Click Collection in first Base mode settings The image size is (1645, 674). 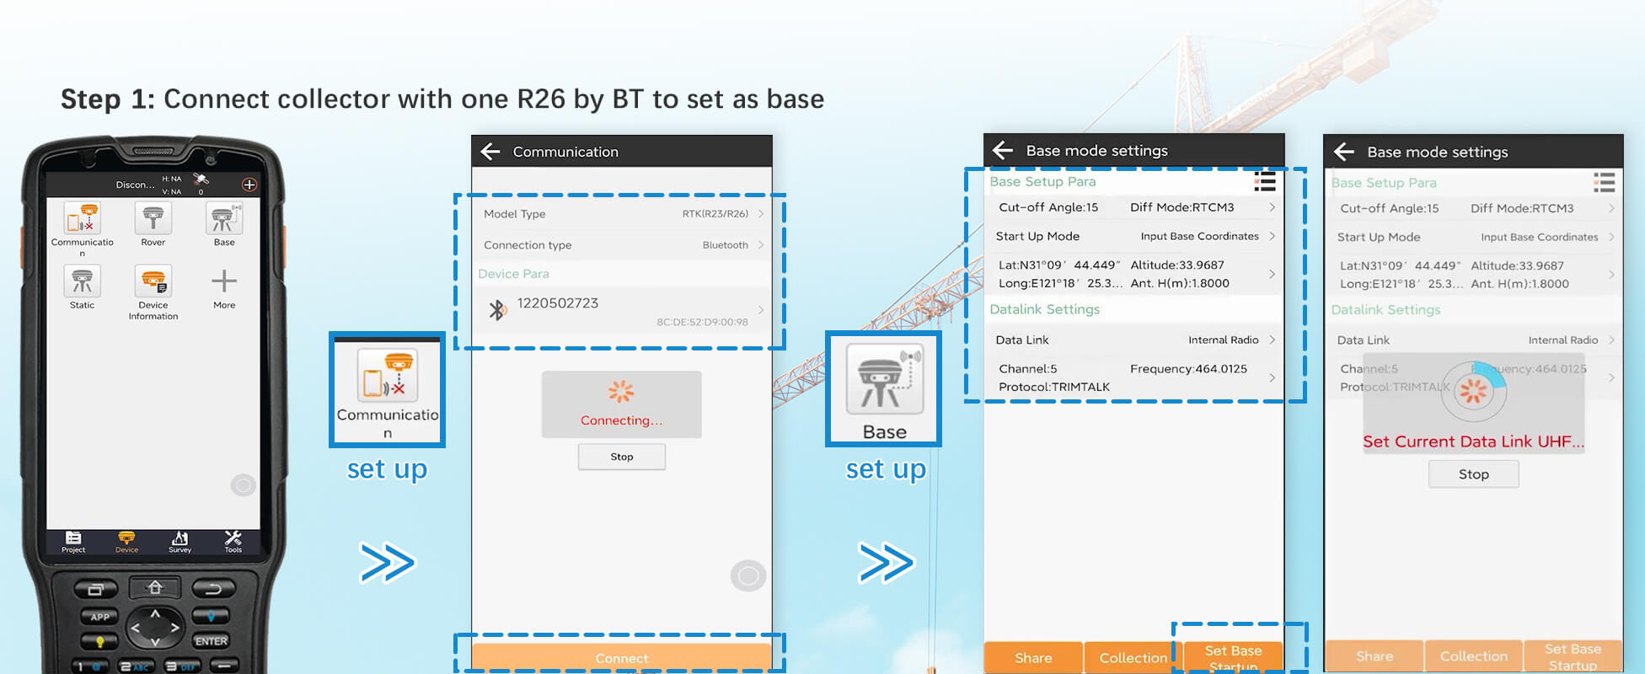(1133, 658)
